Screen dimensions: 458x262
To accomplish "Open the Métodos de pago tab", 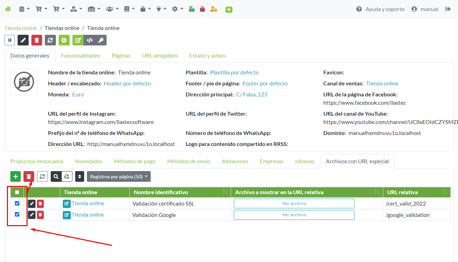I will click(135, 161).
